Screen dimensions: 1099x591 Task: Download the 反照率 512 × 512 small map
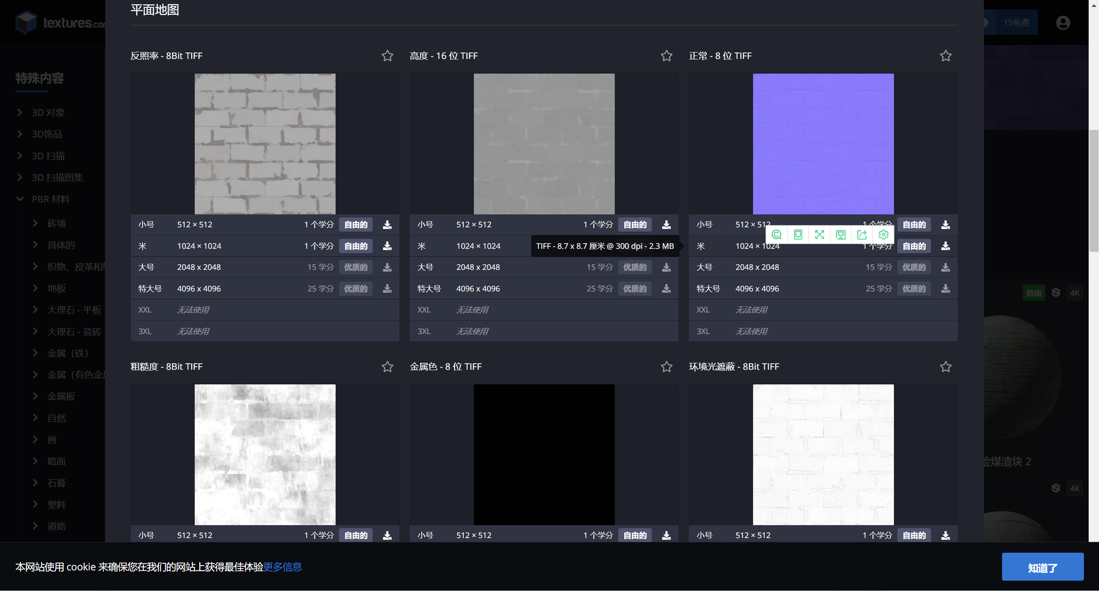click(x=387, y=225)
